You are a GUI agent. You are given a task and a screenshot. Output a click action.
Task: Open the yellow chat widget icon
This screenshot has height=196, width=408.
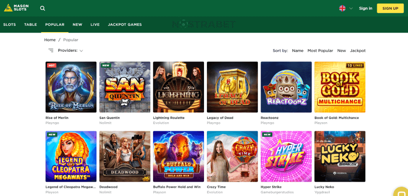pyautogui.click(x=401, y=192)
